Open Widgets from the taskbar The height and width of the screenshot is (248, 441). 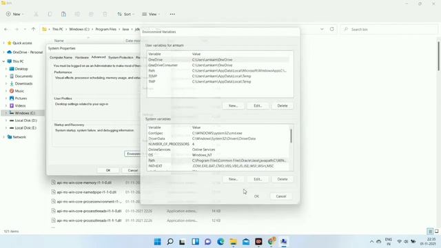(196, 242)
